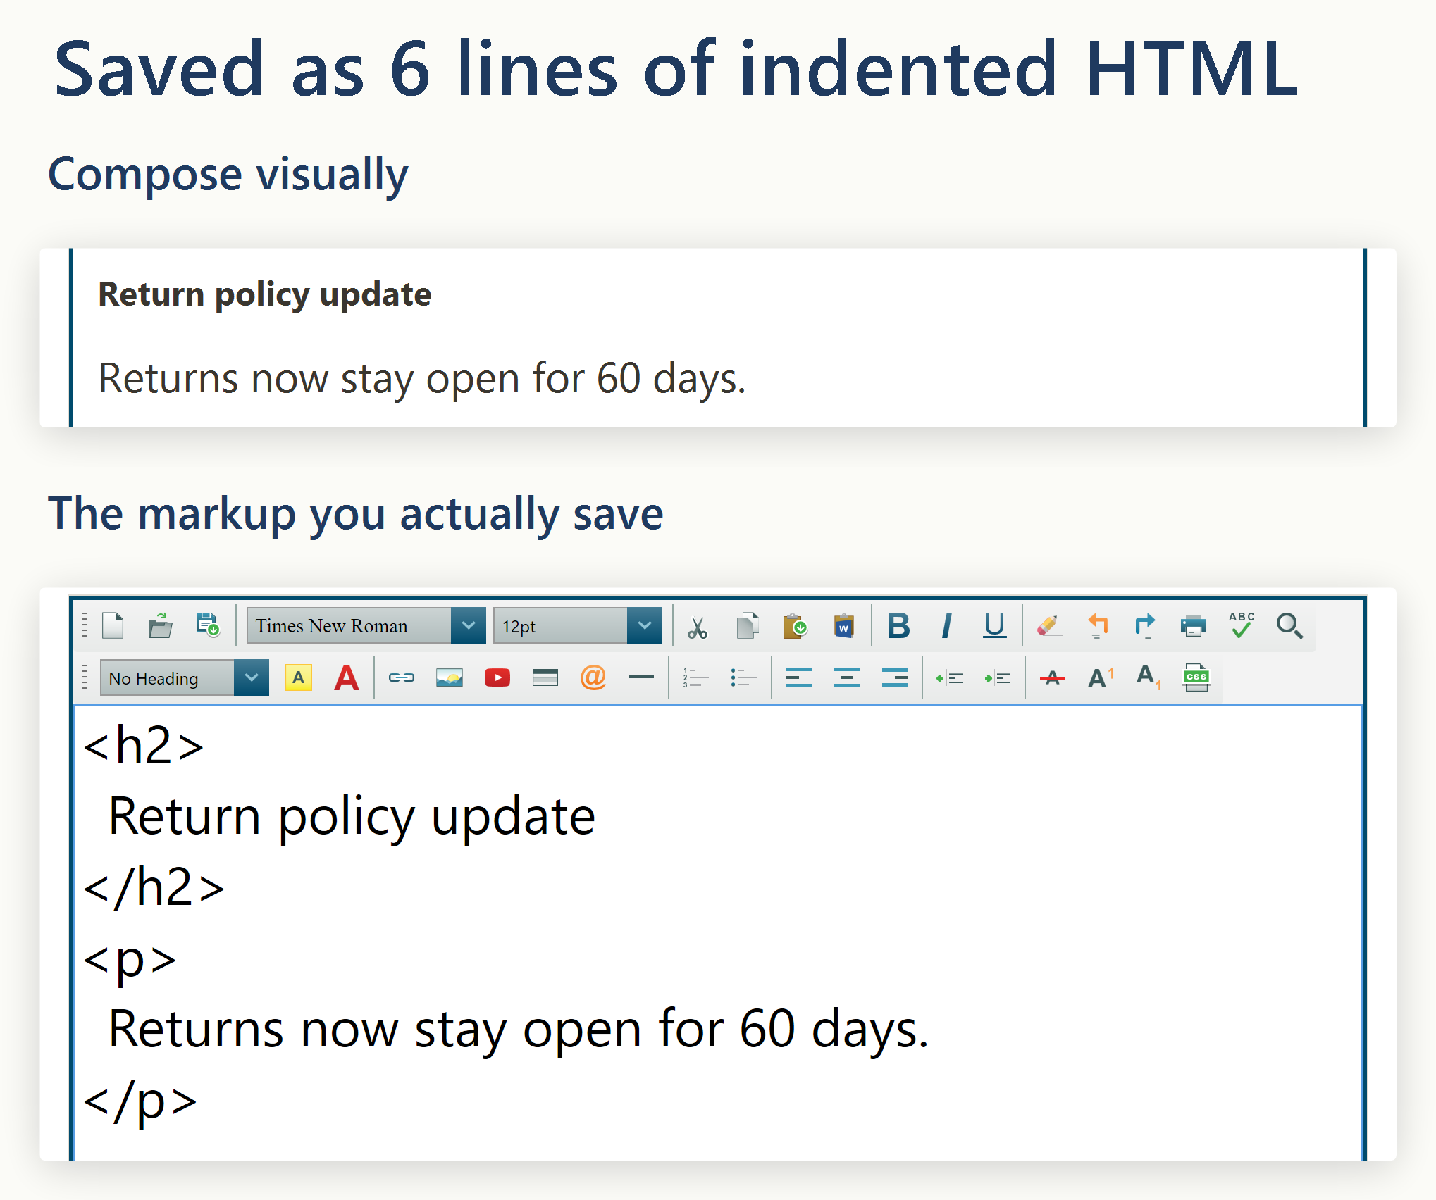Open the CSS style editor icon
This screenshot has height=1200, width=1436.
point(1196,677)
